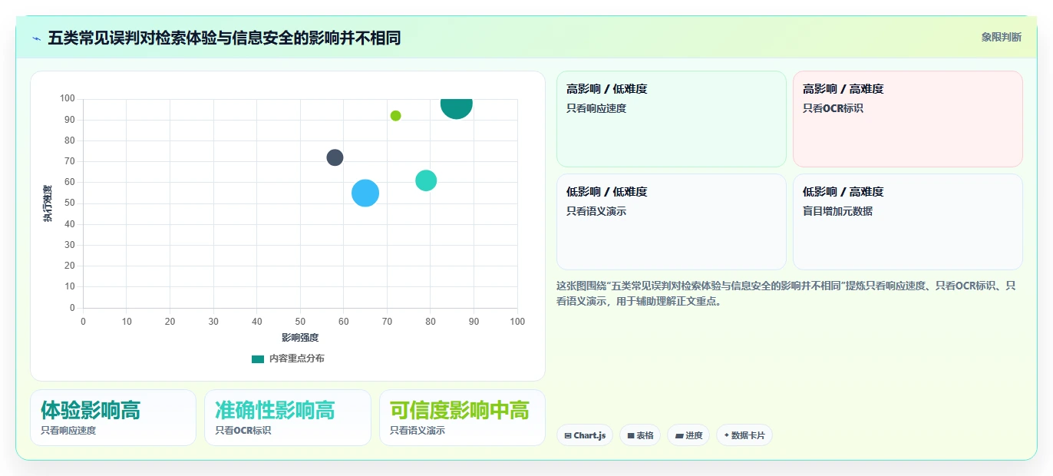Click the 可信度影响中高 stat card
This screenshot has height=476, width=1053.
click(x=462, y=418)
